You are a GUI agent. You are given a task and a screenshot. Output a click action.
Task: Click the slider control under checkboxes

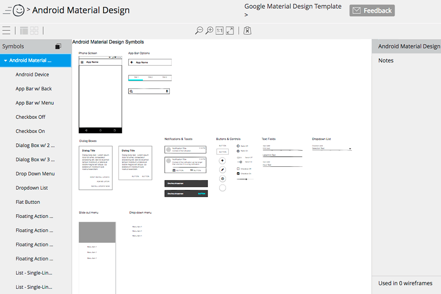(245, 179)
